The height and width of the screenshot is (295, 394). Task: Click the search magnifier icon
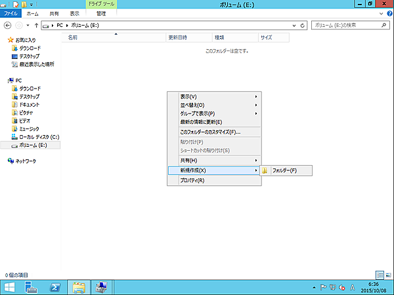tap(383, 25)
